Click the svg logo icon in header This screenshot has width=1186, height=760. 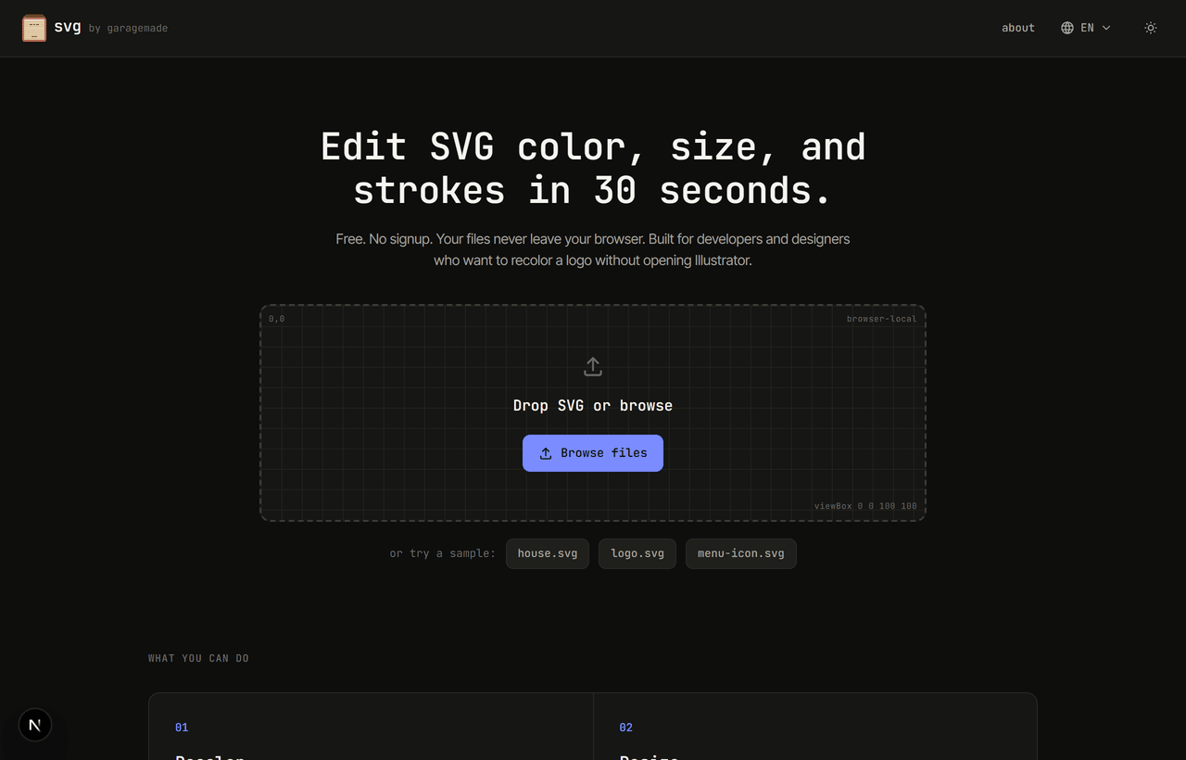click(34, 28)
